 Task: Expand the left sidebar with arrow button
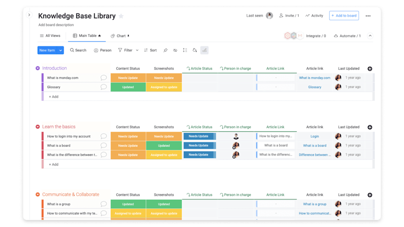pyautogui.click(x=29, y=15)
